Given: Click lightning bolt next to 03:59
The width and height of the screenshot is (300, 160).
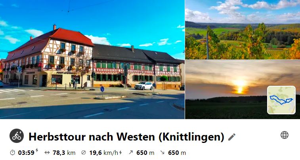Looking at the screenshot, I should [37, 150].
